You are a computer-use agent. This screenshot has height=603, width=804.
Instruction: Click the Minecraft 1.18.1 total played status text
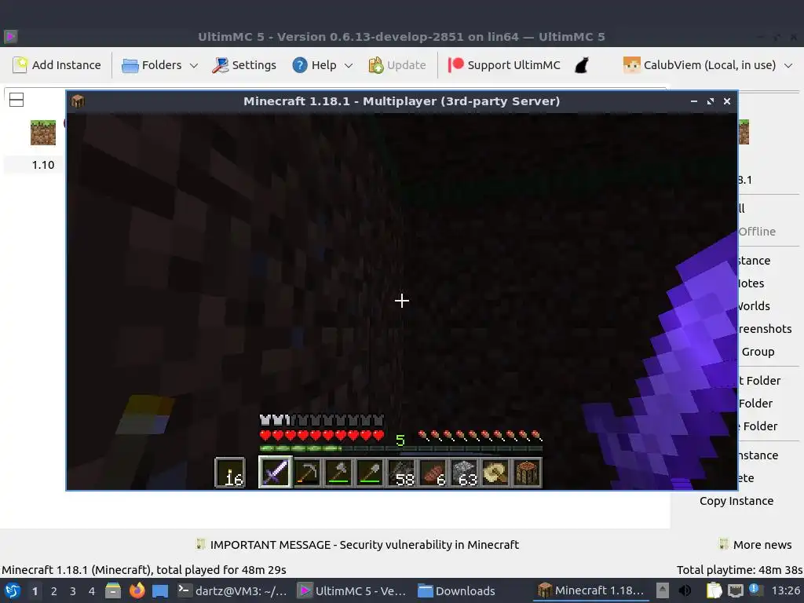coord(144,570)
